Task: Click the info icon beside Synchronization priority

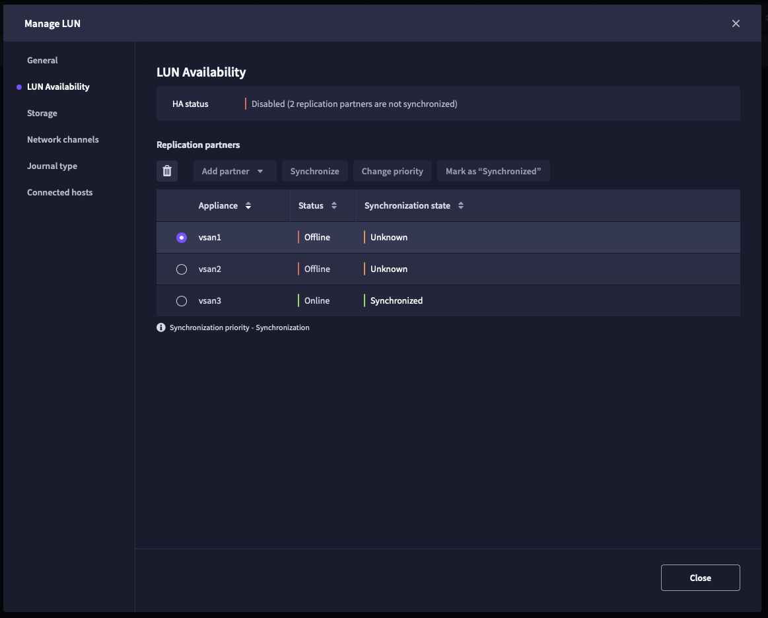Action: coord(161,327)
